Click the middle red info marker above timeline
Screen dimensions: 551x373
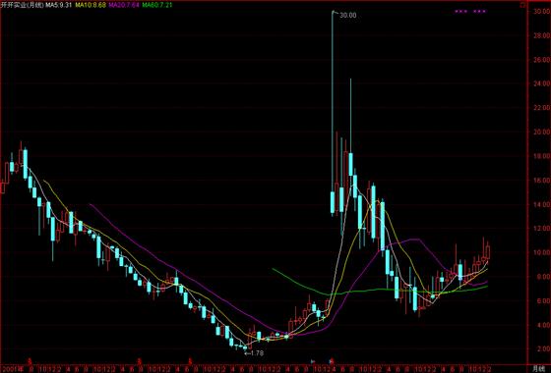point(140,361)
